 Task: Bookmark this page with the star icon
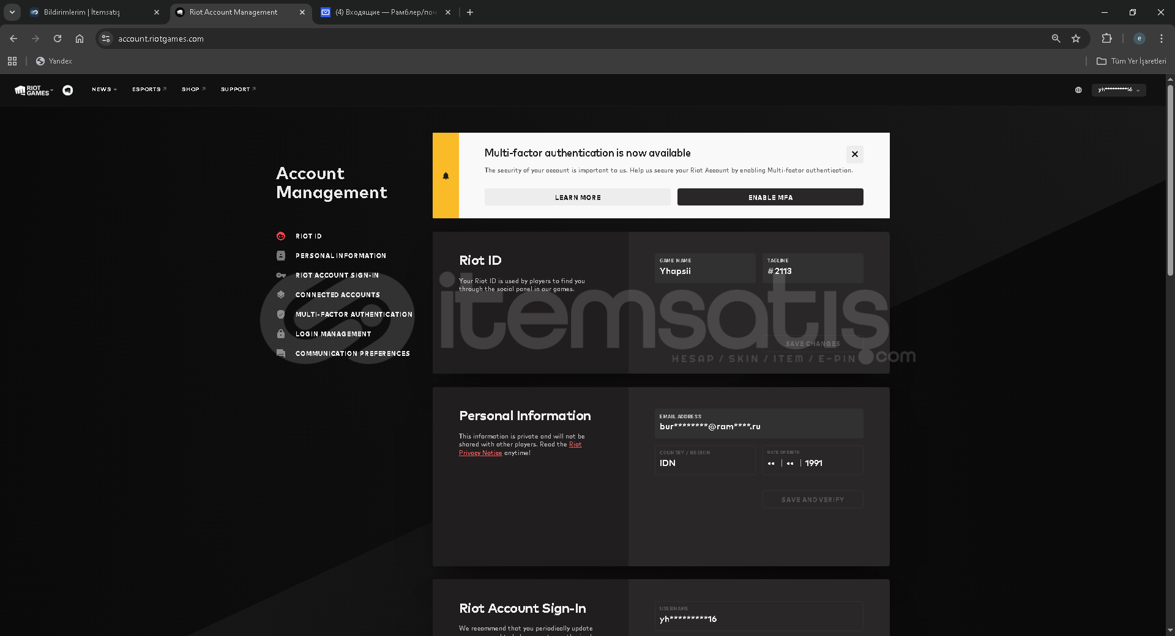pos(1076,39)
